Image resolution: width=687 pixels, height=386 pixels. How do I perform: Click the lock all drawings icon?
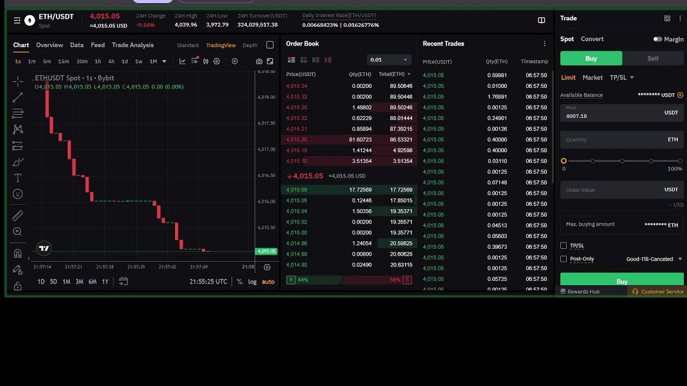pyautogui.click(x=18, y=286)
